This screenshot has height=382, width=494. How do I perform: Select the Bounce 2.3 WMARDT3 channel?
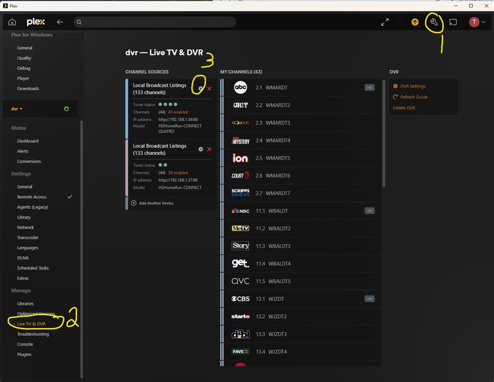coord(300,123)
